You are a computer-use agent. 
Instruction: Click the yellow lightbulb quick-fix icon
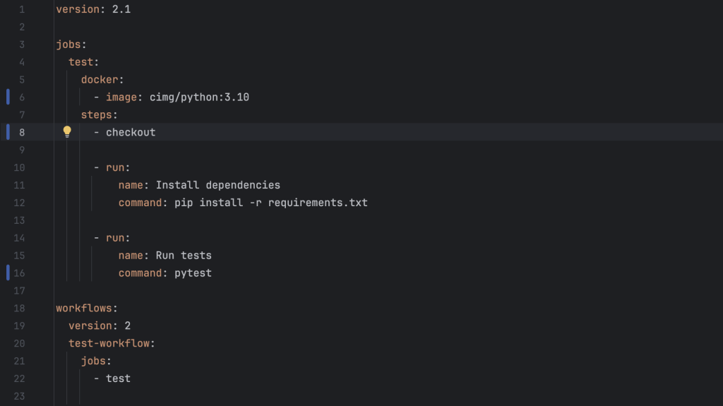[67, 131]
